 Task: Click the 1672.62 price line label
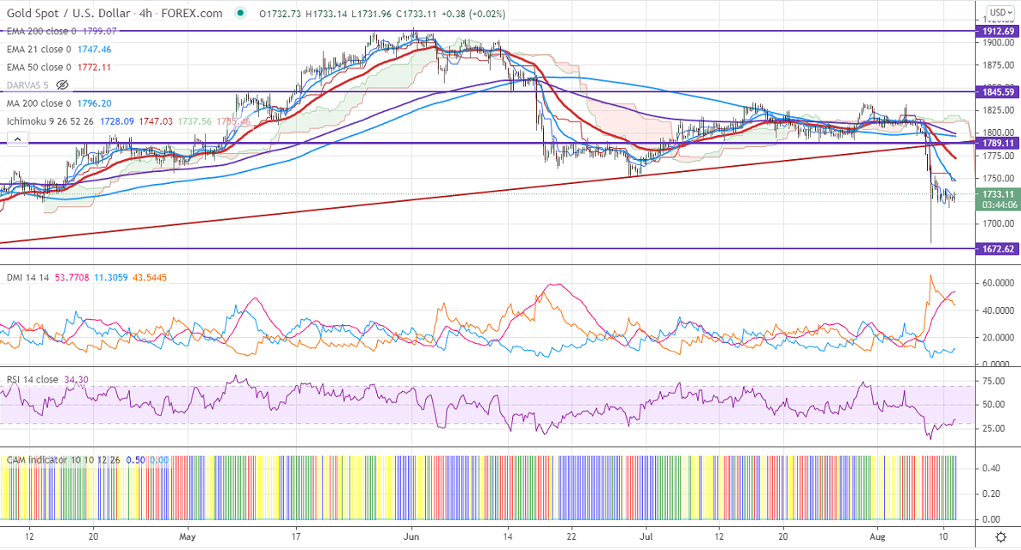pos(997,249)
